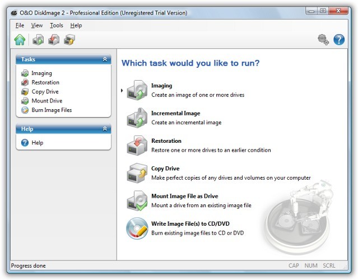Click the O&O DiskImage title bar app icon
Image resolution: width=358 pixels, height=280 pixels.
click(14, 13)
